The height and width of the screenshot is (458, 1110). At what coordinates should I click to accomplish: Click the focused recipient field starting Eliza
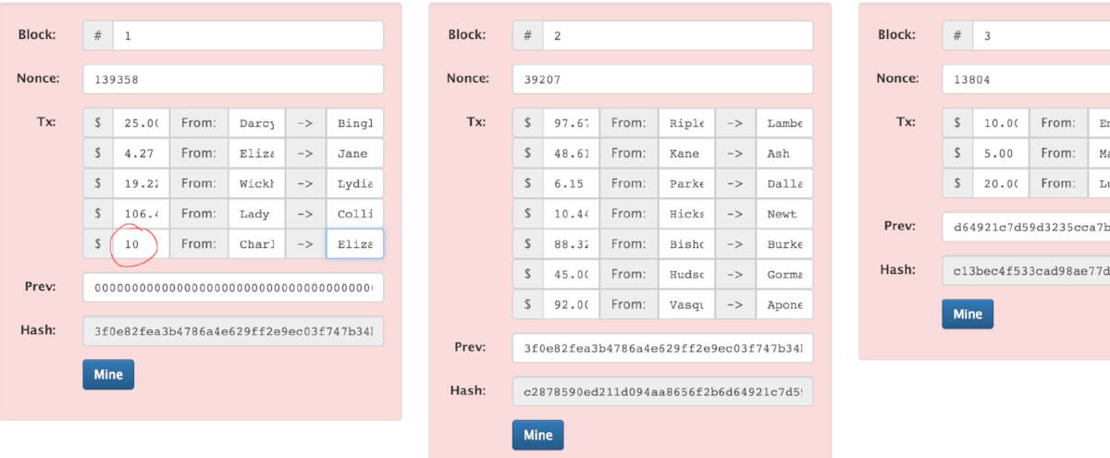click(355, 244)
